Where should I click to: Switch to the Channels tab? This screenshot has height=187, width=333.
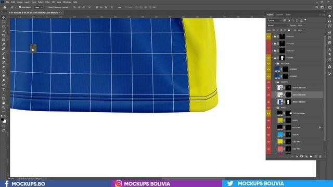click(x=279, y=15)
